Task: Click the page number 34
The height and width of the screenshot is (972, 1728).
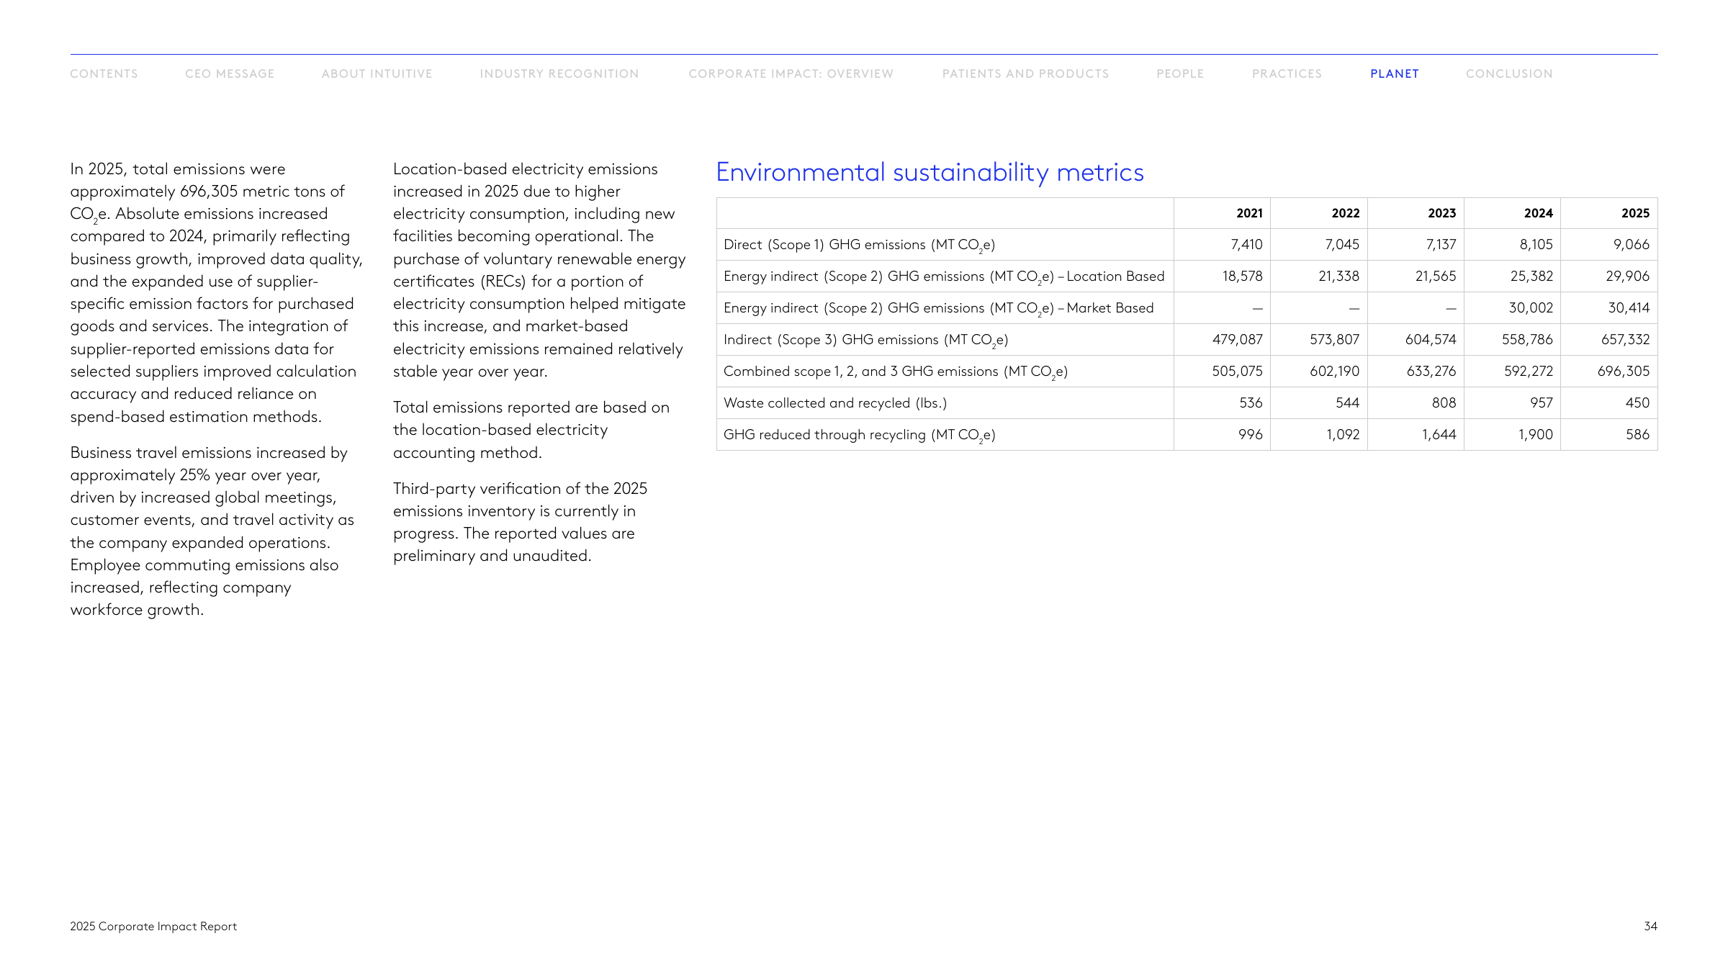Action: [1650, 927]
